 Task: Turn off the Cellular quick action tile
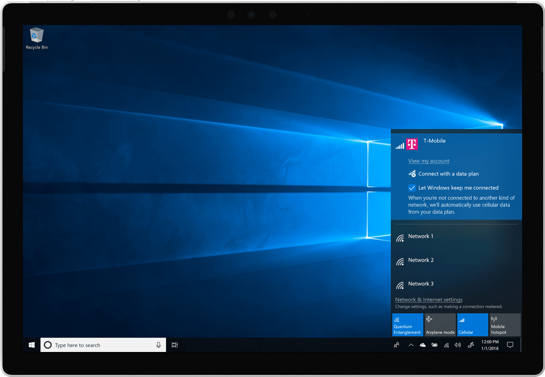(x=472, y=325)
